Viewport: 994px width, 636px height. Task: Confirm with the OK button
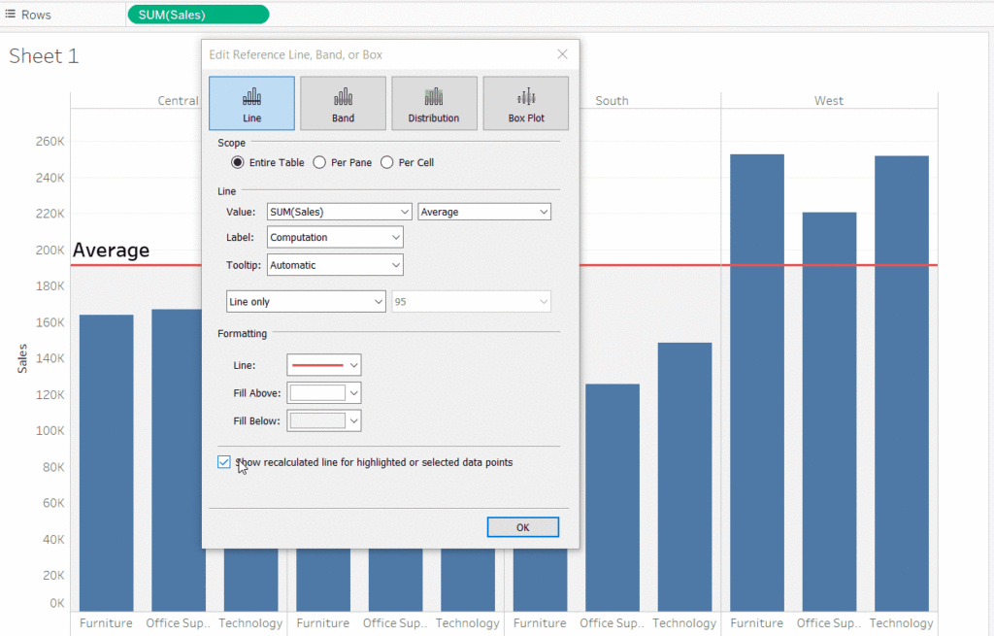[522, 526]
